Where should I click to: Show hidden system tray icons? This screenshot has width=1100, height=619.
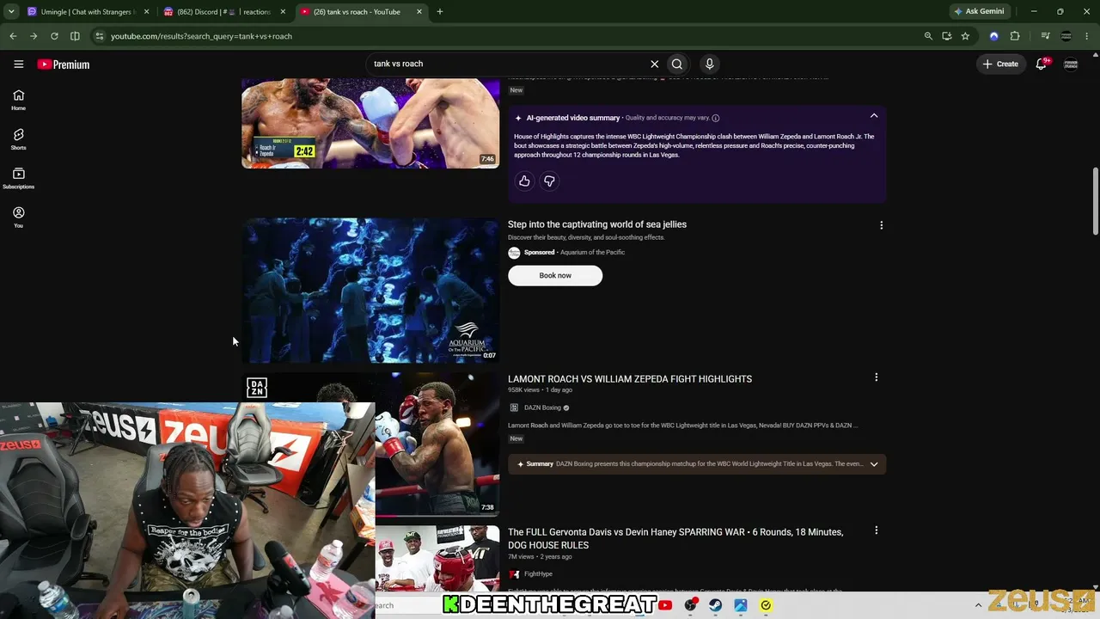point(978,605)
